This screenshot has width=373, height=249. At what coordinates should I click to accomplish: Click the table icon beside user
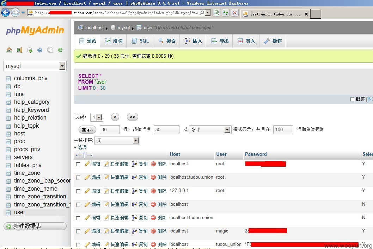8,212
